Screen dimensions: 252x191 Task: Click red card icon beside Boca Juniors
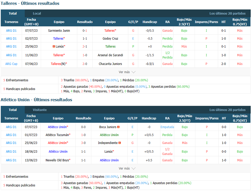click(x=118, y=127)
